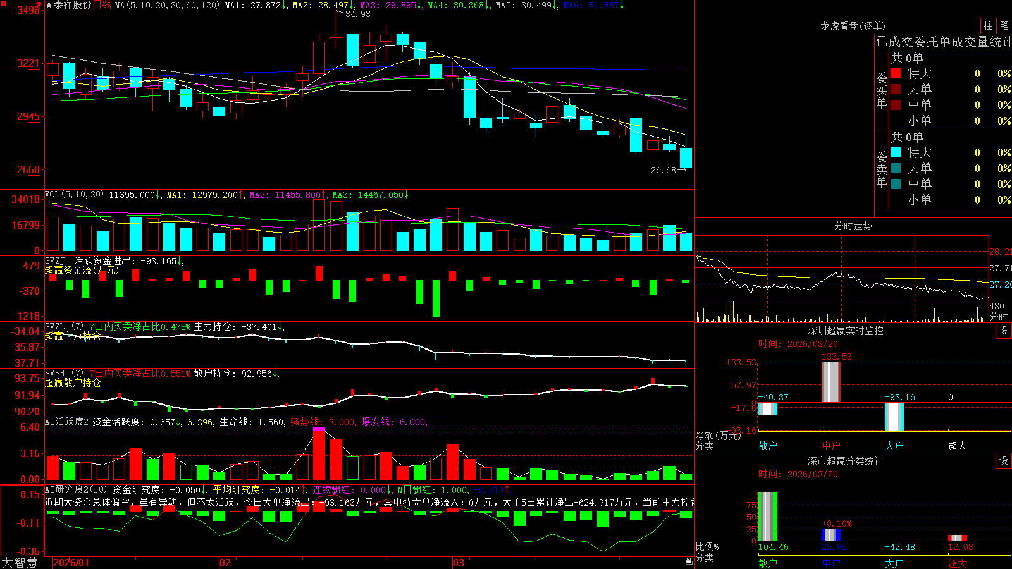The image size is (1012, 569).
Task: Open the AI研究度2(10) indicator label
Action: pos(76,489)
